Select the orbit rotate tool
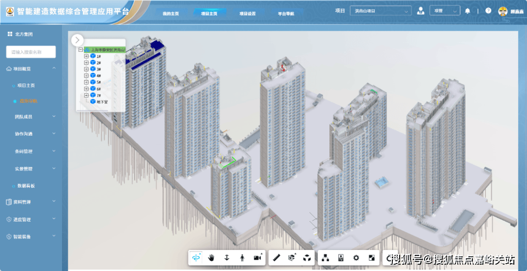Viewport: 527px width, 271px height. [x=196, y=258]
